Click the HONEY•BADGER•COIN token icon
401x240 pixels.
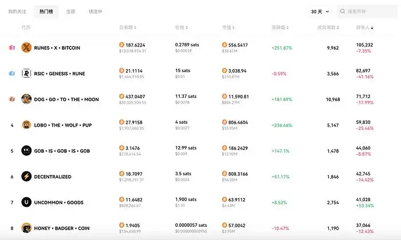coord(26,228)
